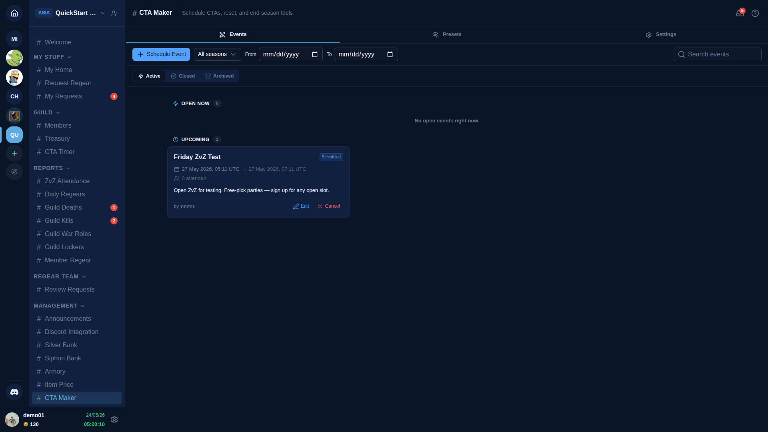Click the Friday ZvZ Test event title

tap(197, 157)
